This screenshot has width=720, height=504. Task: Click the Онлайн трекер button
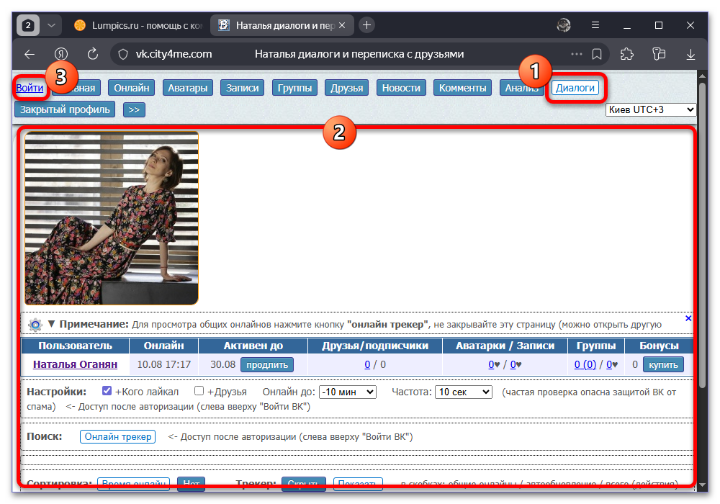pyautogui.click(x=118, y=436)
